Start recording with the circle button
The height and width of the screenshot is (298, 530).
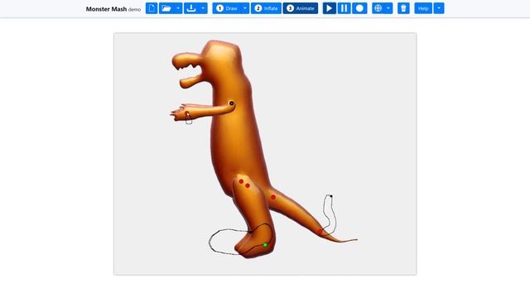359,8
